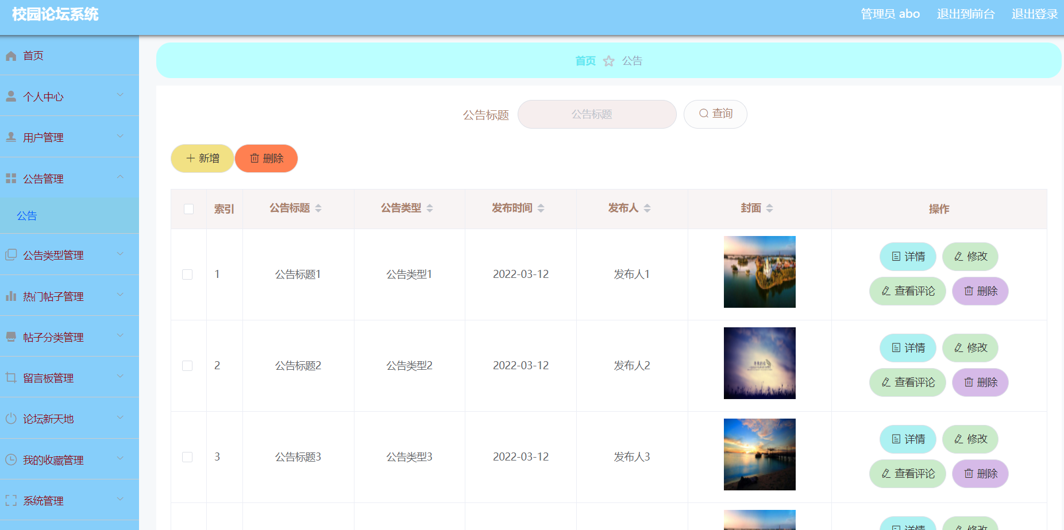
Task: Open cover thumbnail of 公告标题2
Action: [760, 363]
